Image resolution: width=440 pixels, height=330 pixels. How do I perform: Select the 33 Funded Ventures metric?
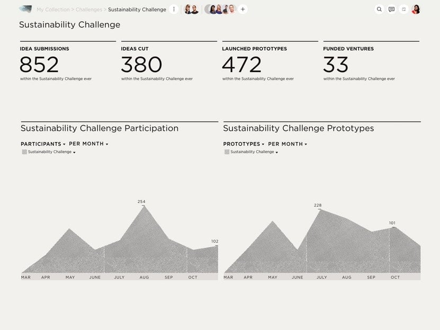coord(336,65)
